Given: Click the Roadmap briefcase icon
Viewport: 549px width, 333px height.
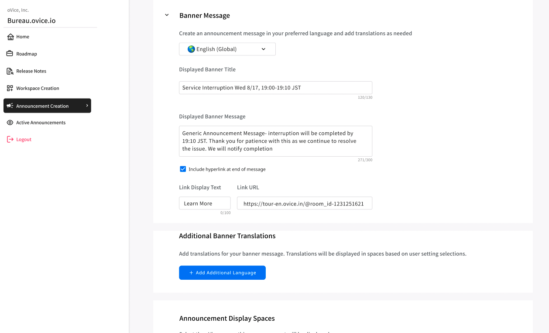Looking at the screenshot, I should click(10, 54).
